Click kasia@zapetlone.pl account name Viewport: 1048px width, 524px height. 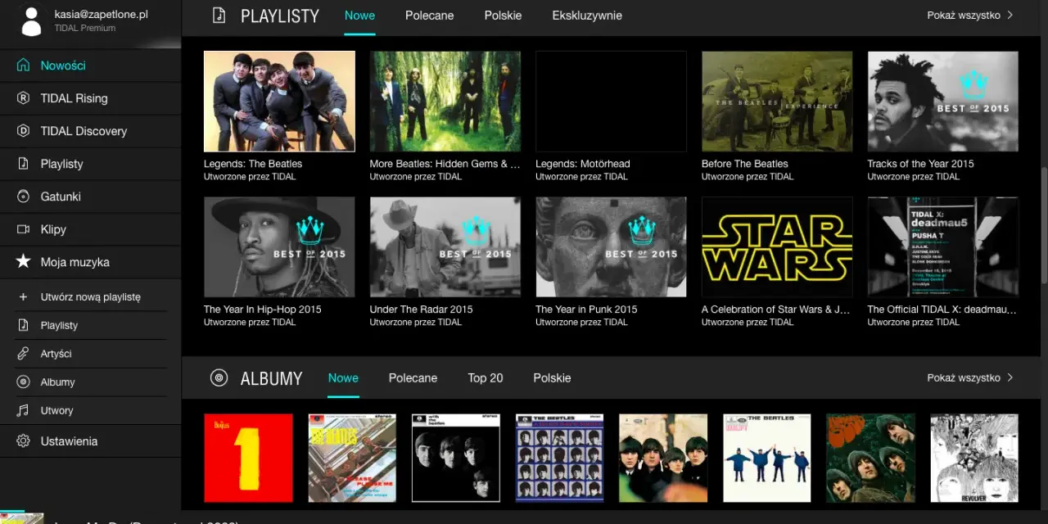101,15
